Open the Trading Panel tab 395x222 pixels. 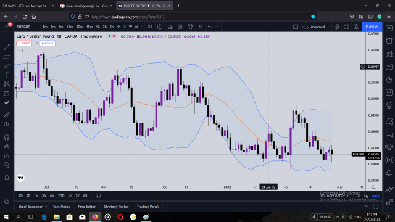[x=148, y=207]
